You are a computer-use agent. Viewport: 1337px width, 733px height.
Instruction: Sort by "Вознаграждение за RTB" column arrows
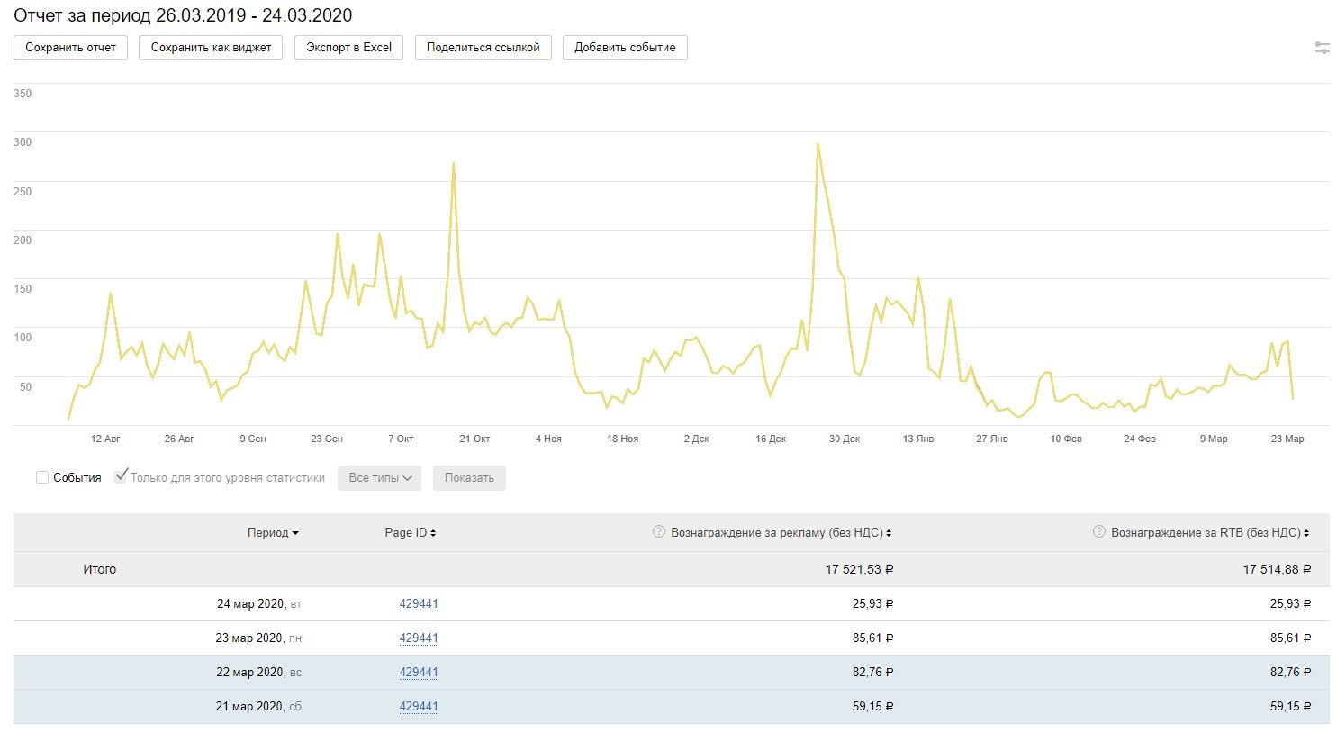tap(1306, 533)
